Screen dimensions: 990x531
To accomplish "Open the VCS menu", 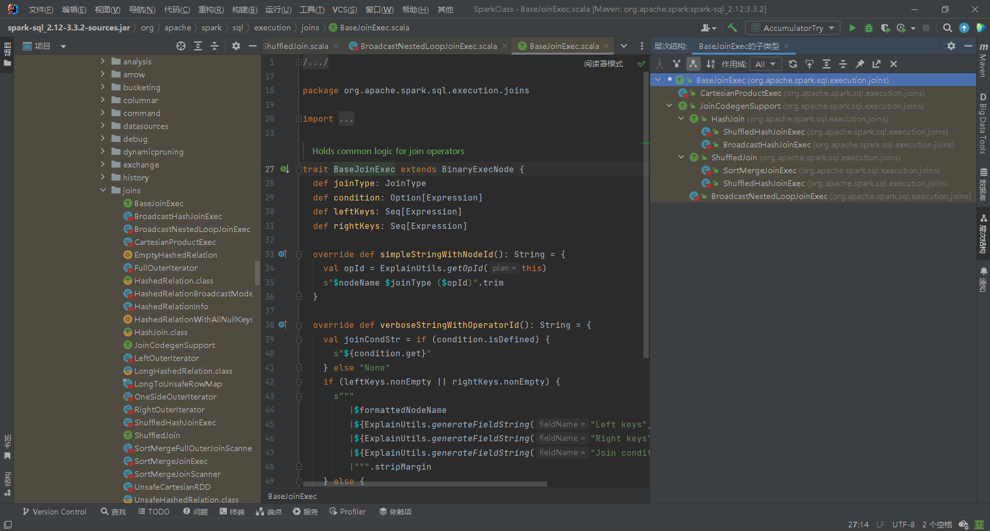I will pyautogui.click(x=344, y=9).
